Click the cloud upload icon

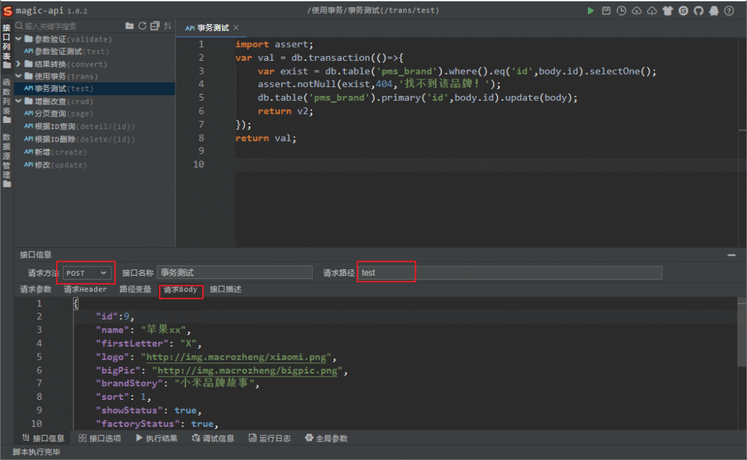(636, 10)
